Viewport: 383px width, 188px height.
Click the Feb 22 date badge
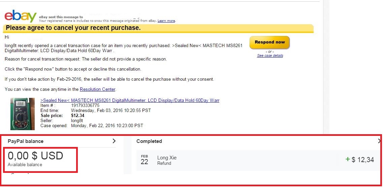145,160
